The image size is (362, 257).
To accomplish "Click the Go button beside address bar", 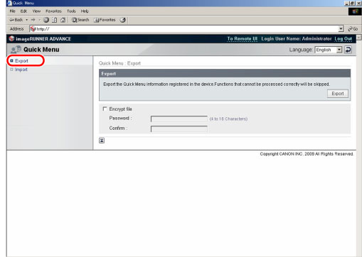I will [x=353, y=29].
